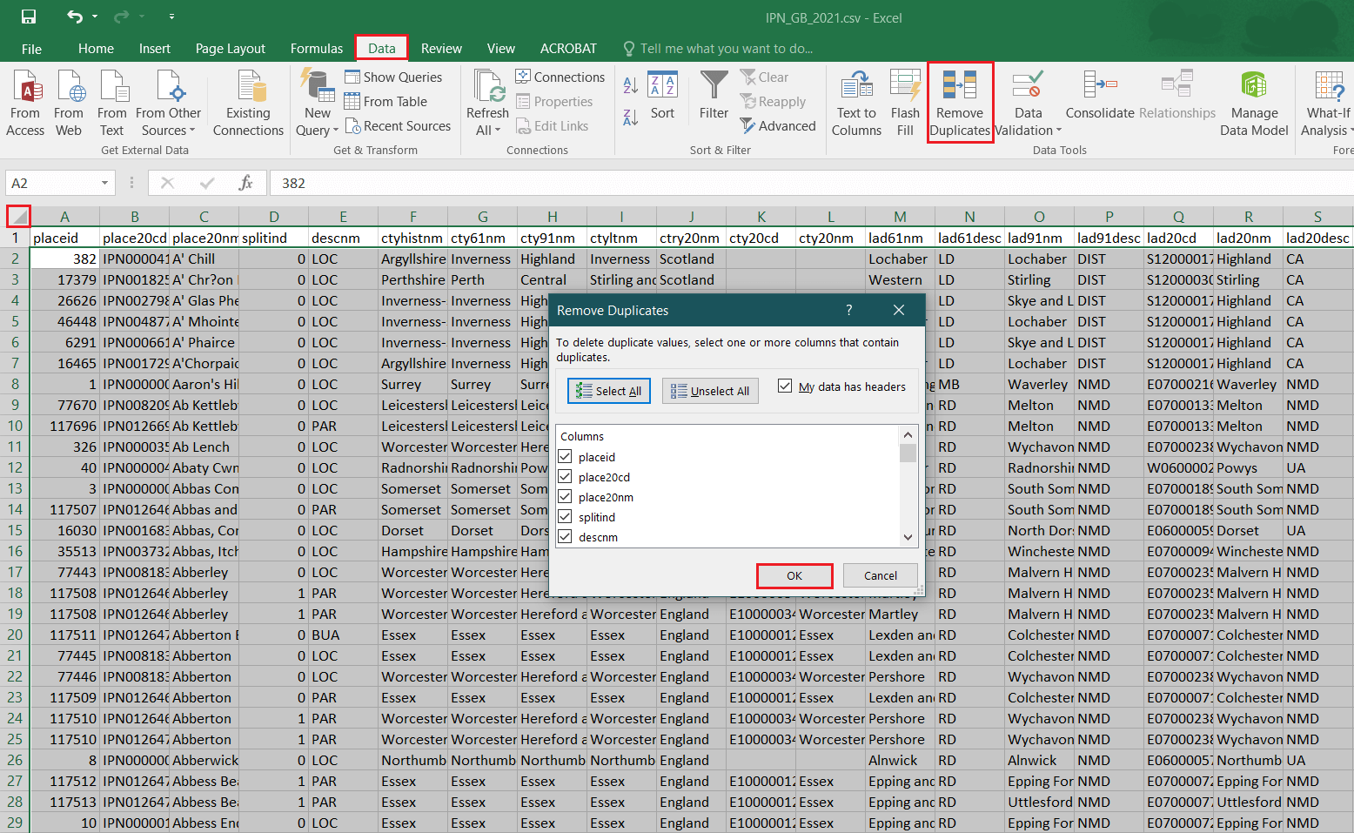Click the column list scrollbar thumb
1354x833 pixels.
(x=908, y=453)
